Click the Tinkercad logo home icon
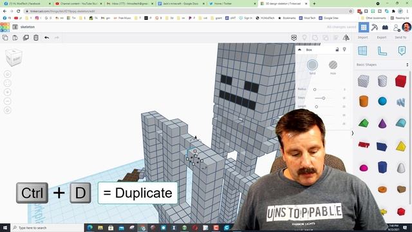The width and height of the screenshot is (412, 232). pos(5,27)
